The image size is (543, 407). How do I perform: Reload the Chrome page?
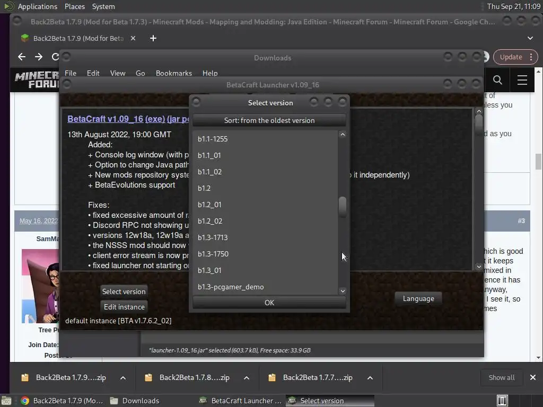tap(55, 57)
